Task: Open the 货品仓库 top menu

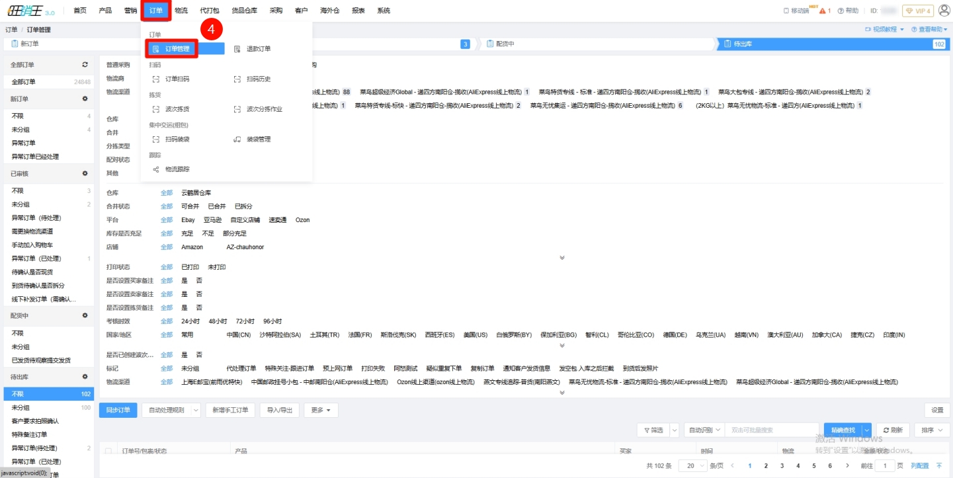Action: [x=244, y=11]
